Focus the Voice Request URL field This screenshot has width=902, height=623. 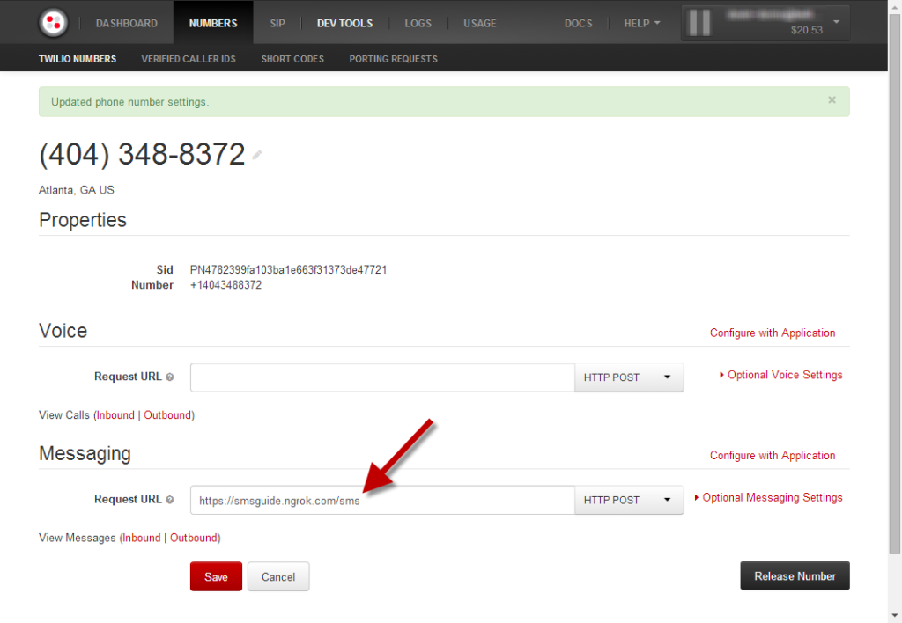point(382,377)
